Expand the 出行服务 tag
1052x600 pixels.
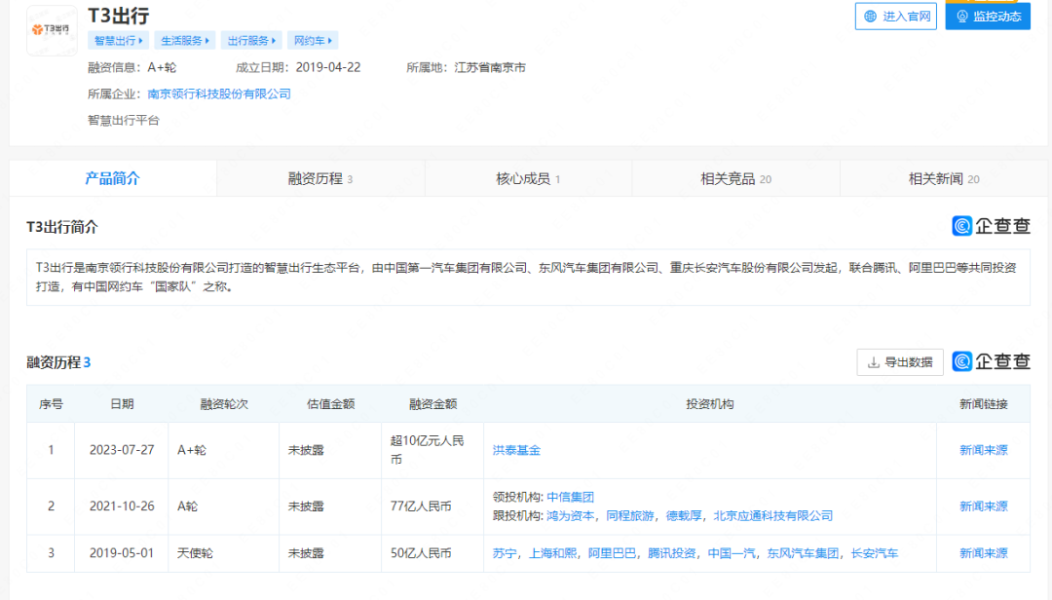pos(251,40)
